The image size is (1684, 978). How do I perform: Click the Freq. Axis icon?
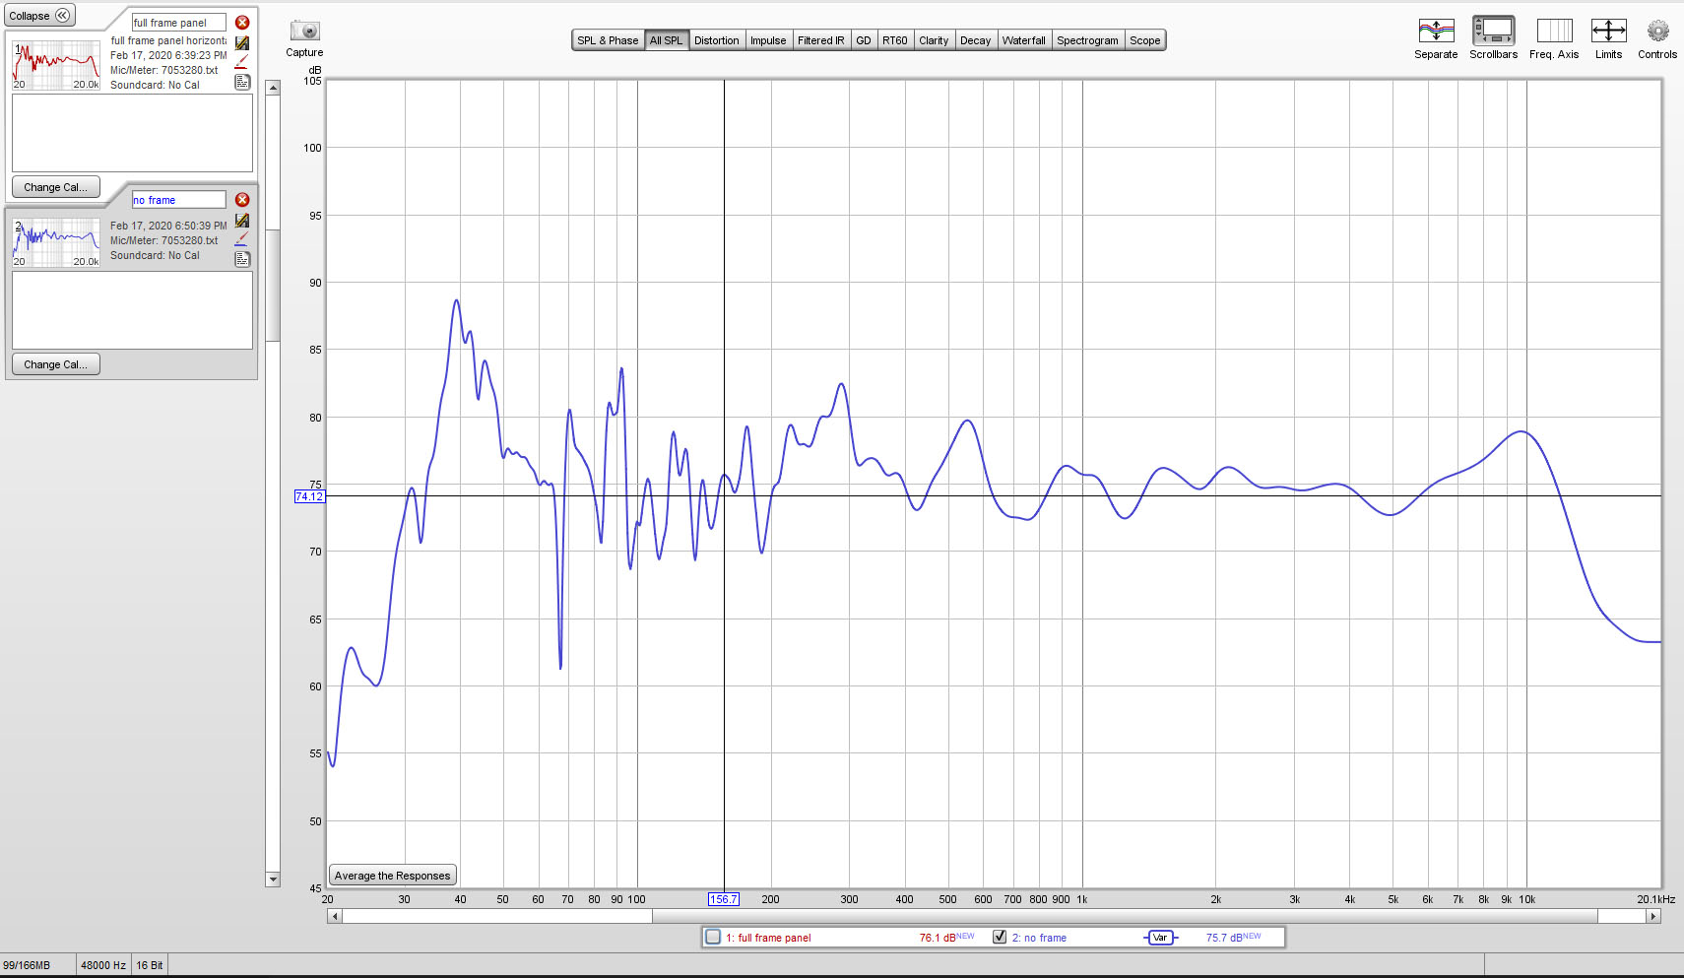click(x=1554, y=31)
